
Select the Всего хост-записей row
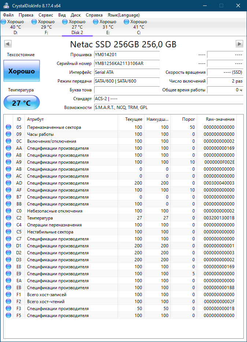(120, 294)
